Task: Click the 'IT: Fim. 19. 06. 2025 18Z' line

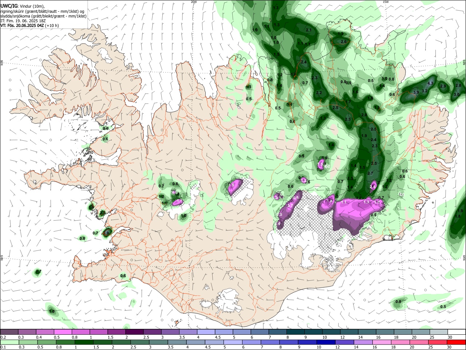Action: pos(24,21)
